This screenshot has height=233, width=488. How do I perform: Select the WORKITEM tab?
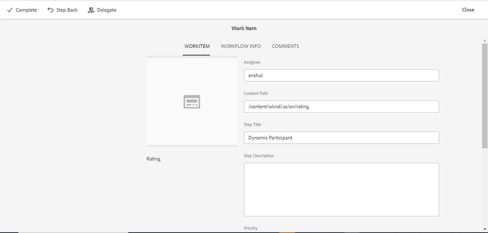[197, 46]
